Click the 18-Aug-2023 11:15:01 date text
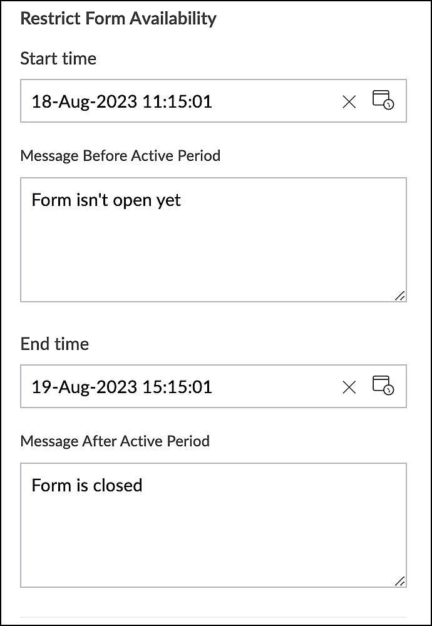This screenshot has height=626, width=432. [x=121, y=101]
